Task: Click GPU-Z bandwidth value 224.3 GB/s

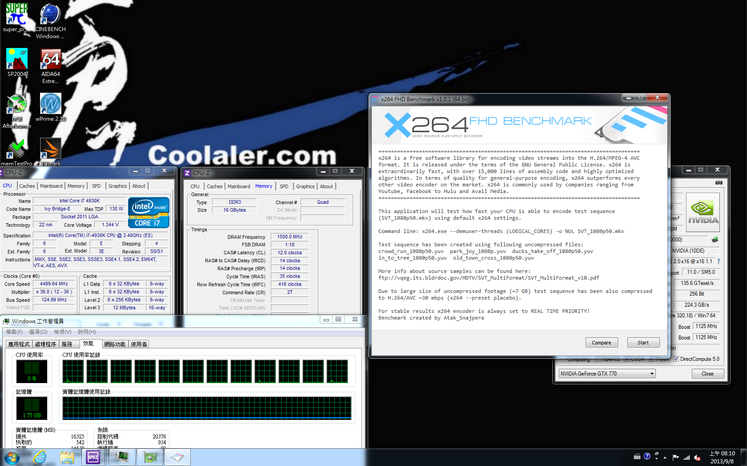Action: [697, 304]
